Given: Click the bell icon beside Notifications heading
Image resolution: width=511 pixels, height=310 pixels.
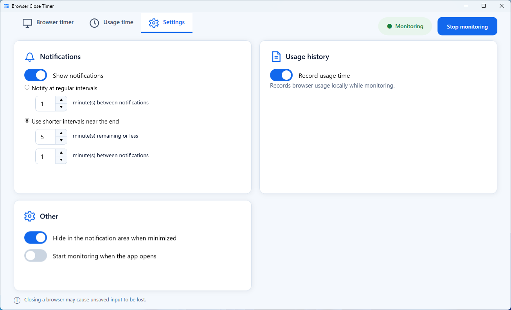Looking at the screenshot, I should [30, 57].
